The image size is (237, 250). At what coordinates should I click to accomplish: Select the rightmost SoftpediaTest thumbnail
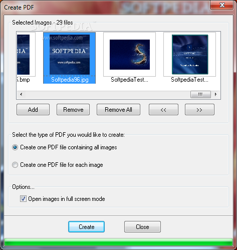pos(190,55)
